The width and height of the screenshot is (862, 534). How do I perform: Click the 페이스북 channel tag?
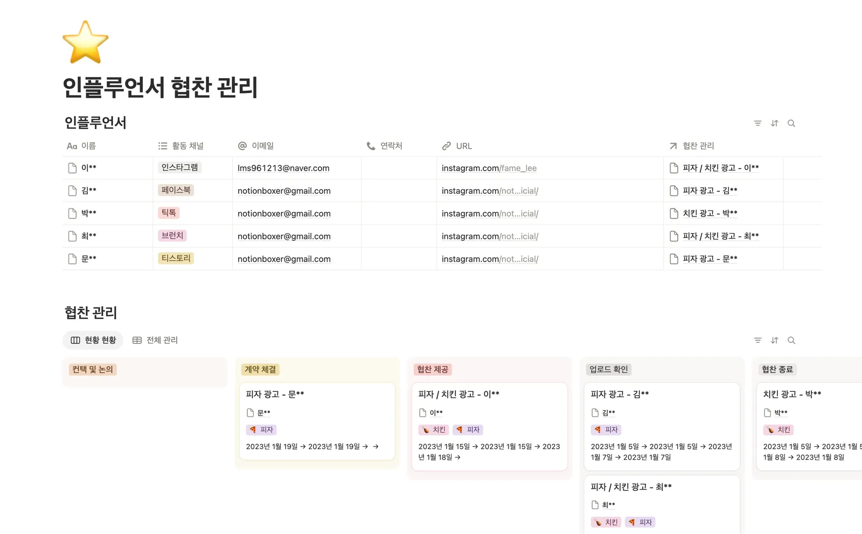[x=176, y=190]
